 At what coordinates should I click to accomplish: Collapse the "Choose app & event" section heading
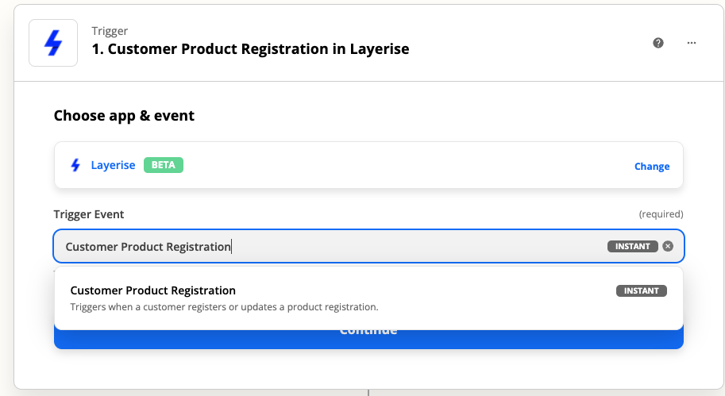pos(124,116)
